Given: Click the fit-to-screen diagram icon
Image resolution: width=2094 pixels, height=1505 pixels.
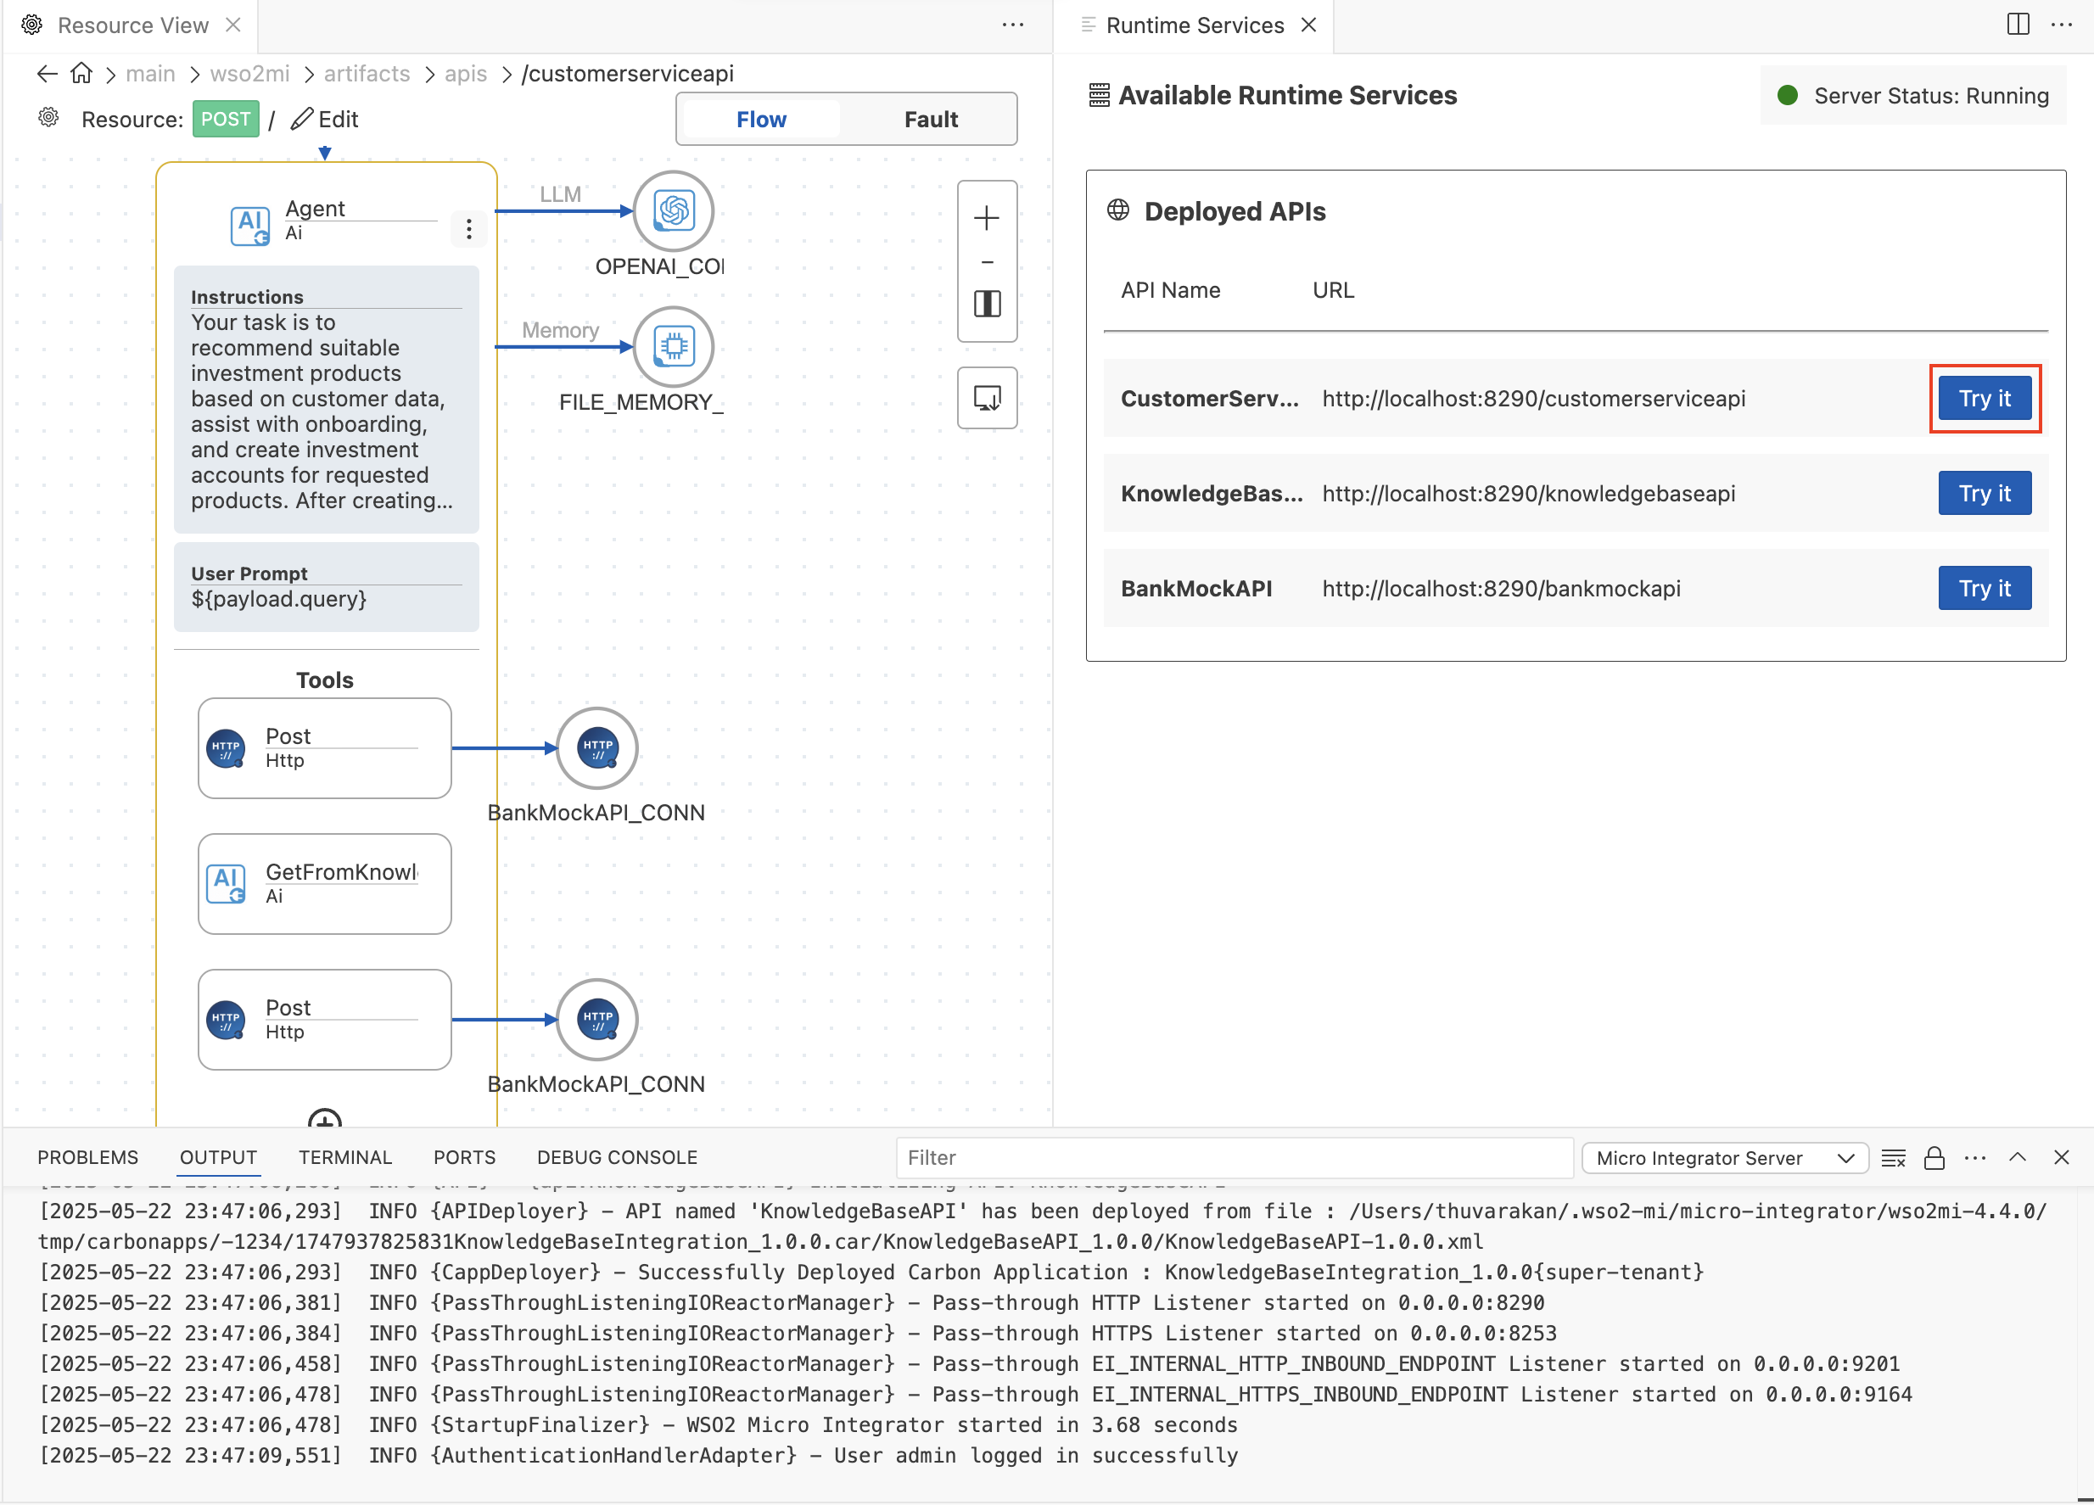Looking at the screenshot, I should 987,304.
